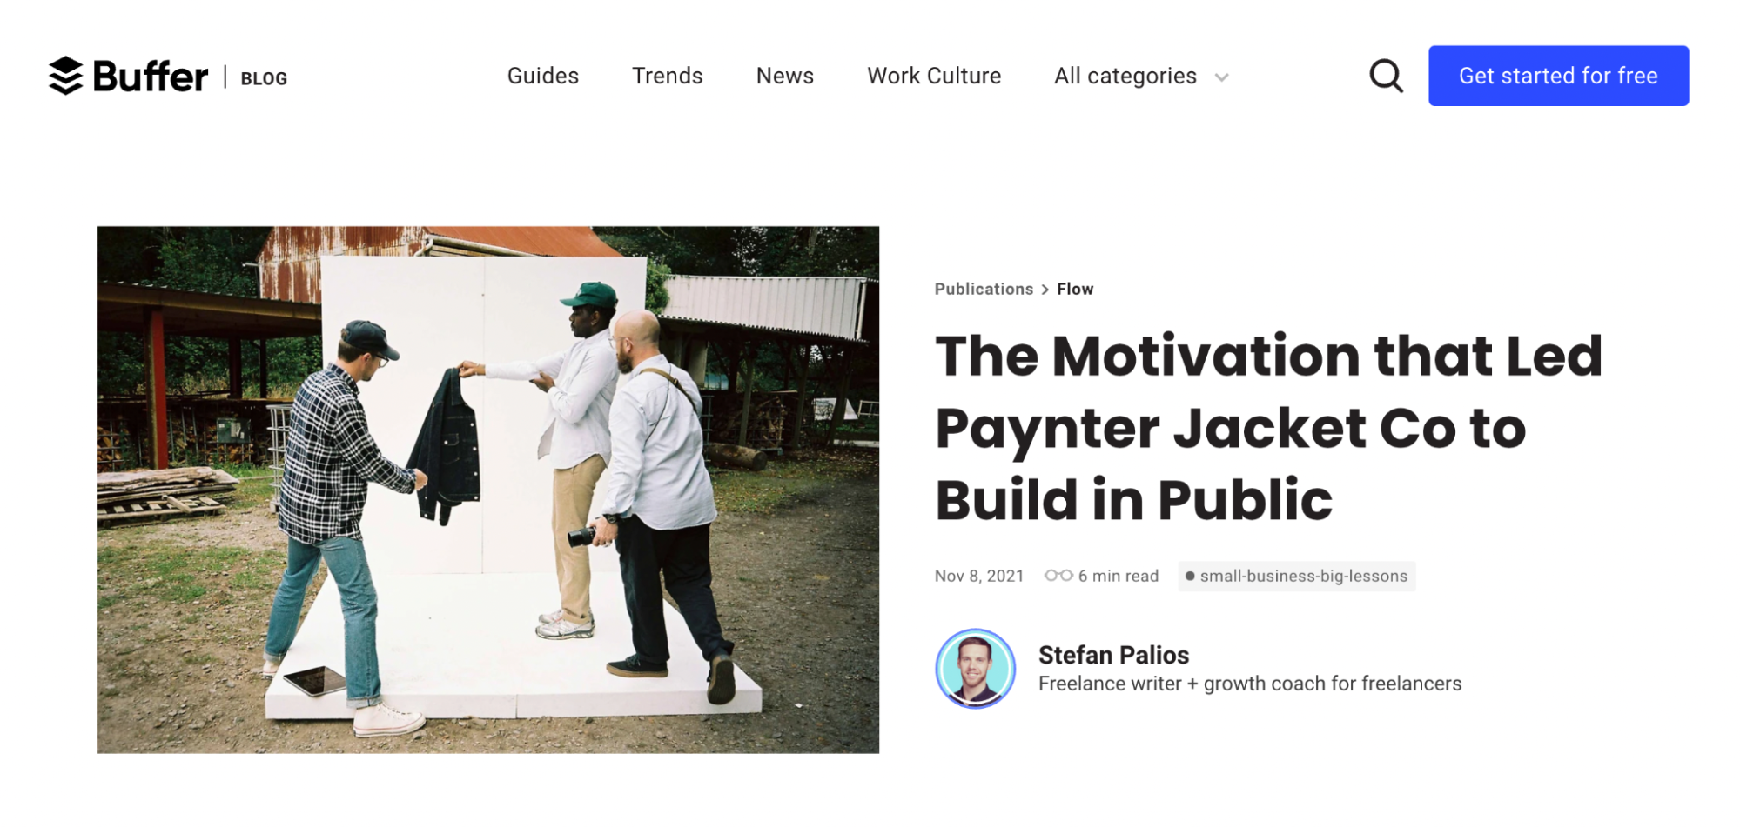Open the Trends nav item

[x=667, y=76]
